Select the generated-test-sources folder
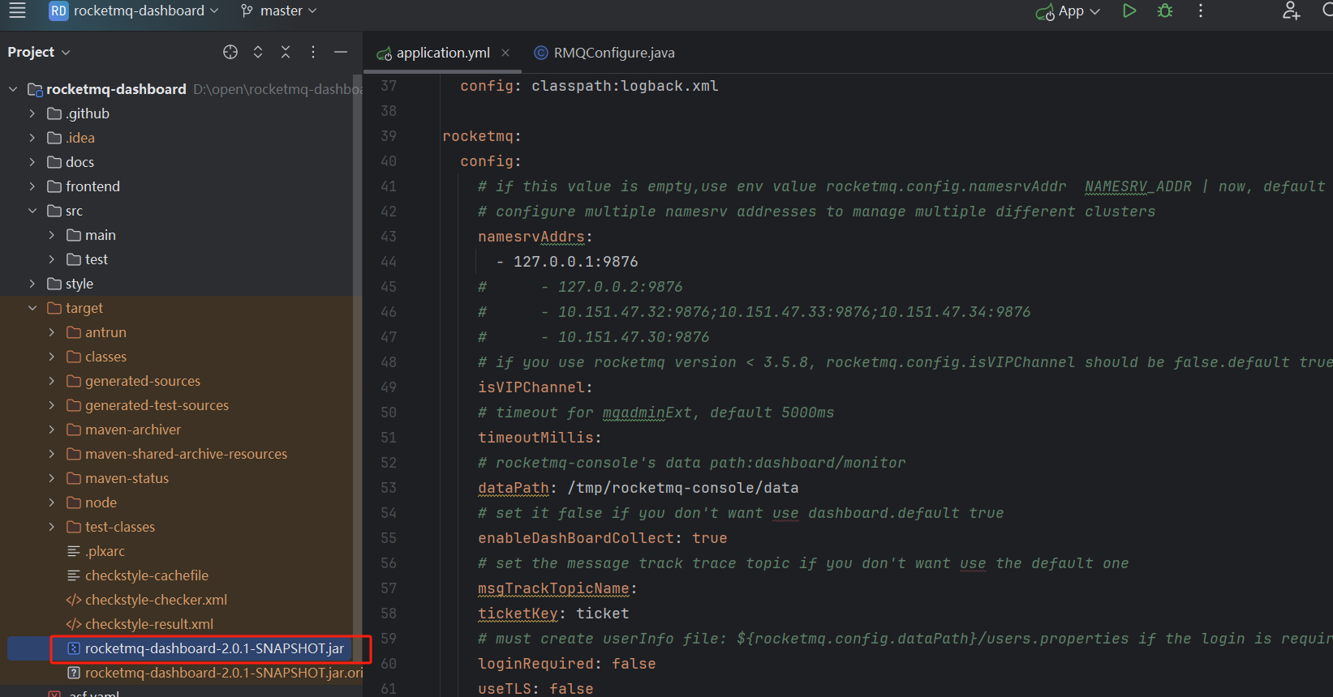 pos(157,405)
